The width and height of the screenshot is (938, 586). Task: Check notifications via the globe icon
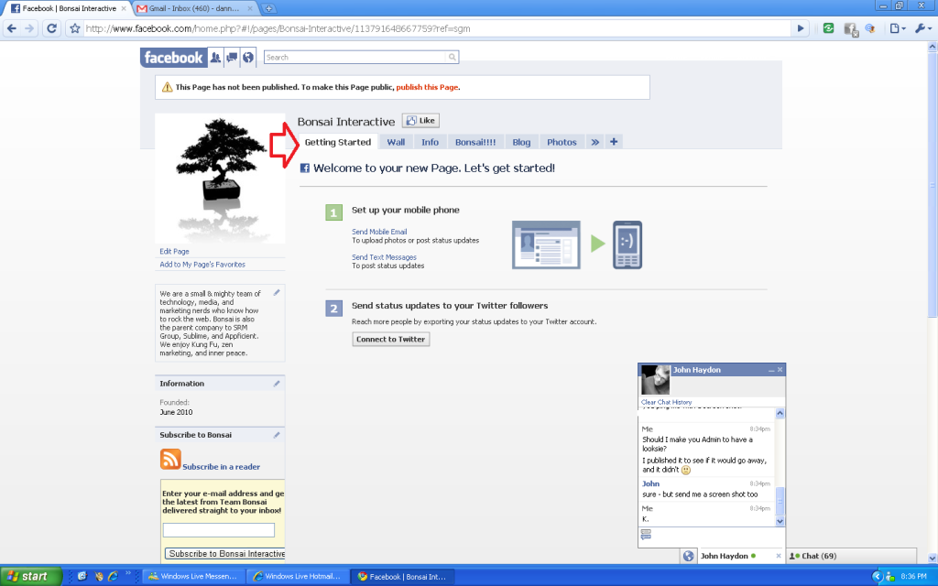(247, 57)
